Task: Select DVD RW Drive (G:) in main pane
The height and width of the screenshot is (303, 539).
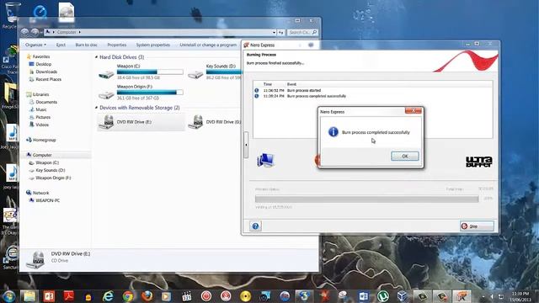Action: (x=215, y=122)
